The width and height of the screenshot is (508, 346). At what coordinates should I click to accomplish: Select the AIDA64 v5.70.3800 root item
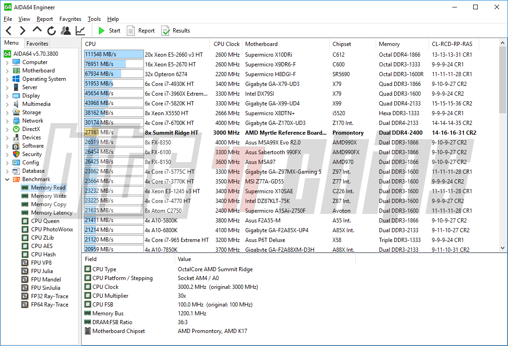coord(31,54)
